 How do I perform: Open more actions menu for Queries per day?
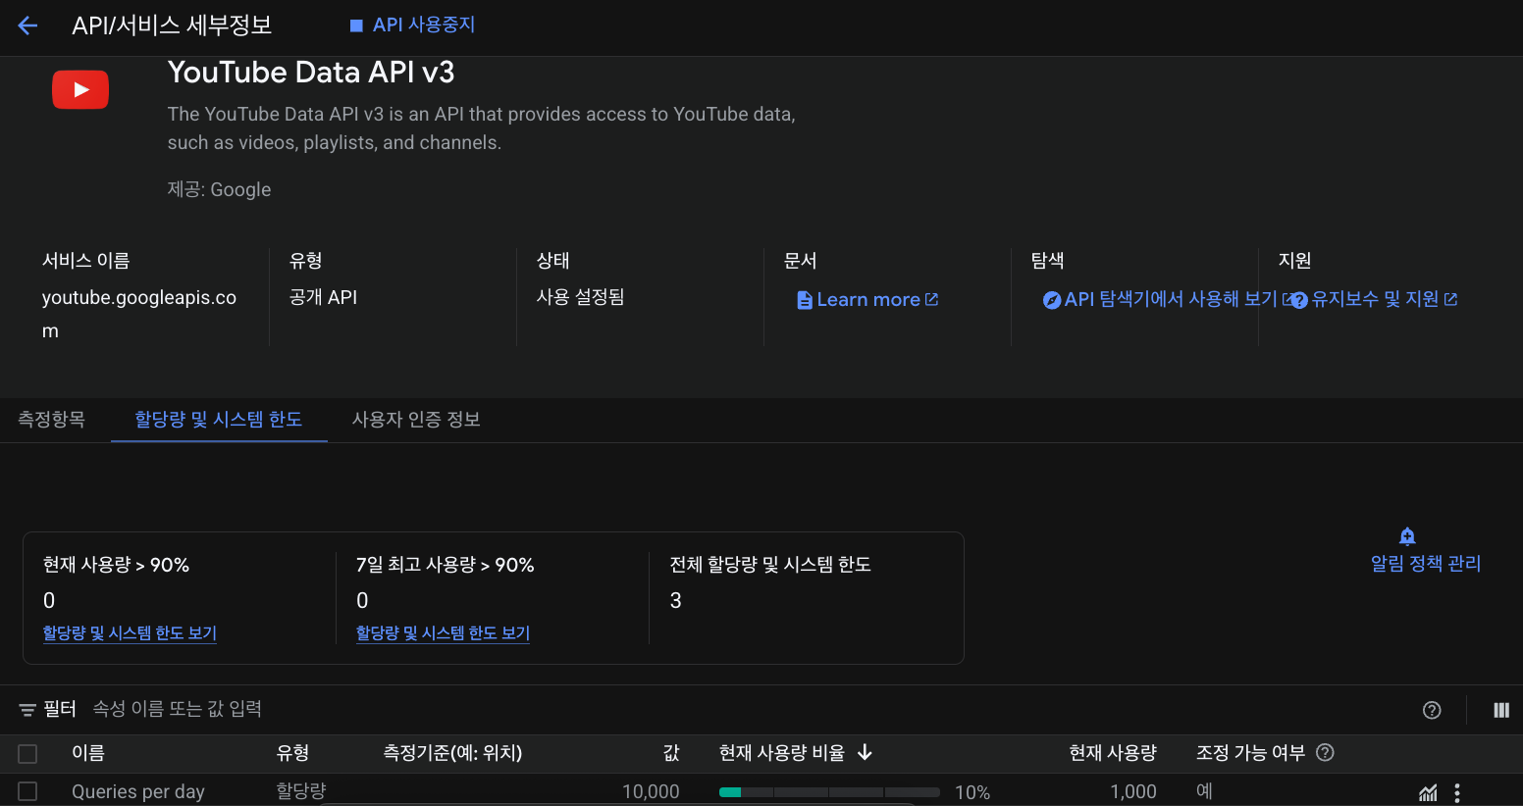coord(1457,792)
